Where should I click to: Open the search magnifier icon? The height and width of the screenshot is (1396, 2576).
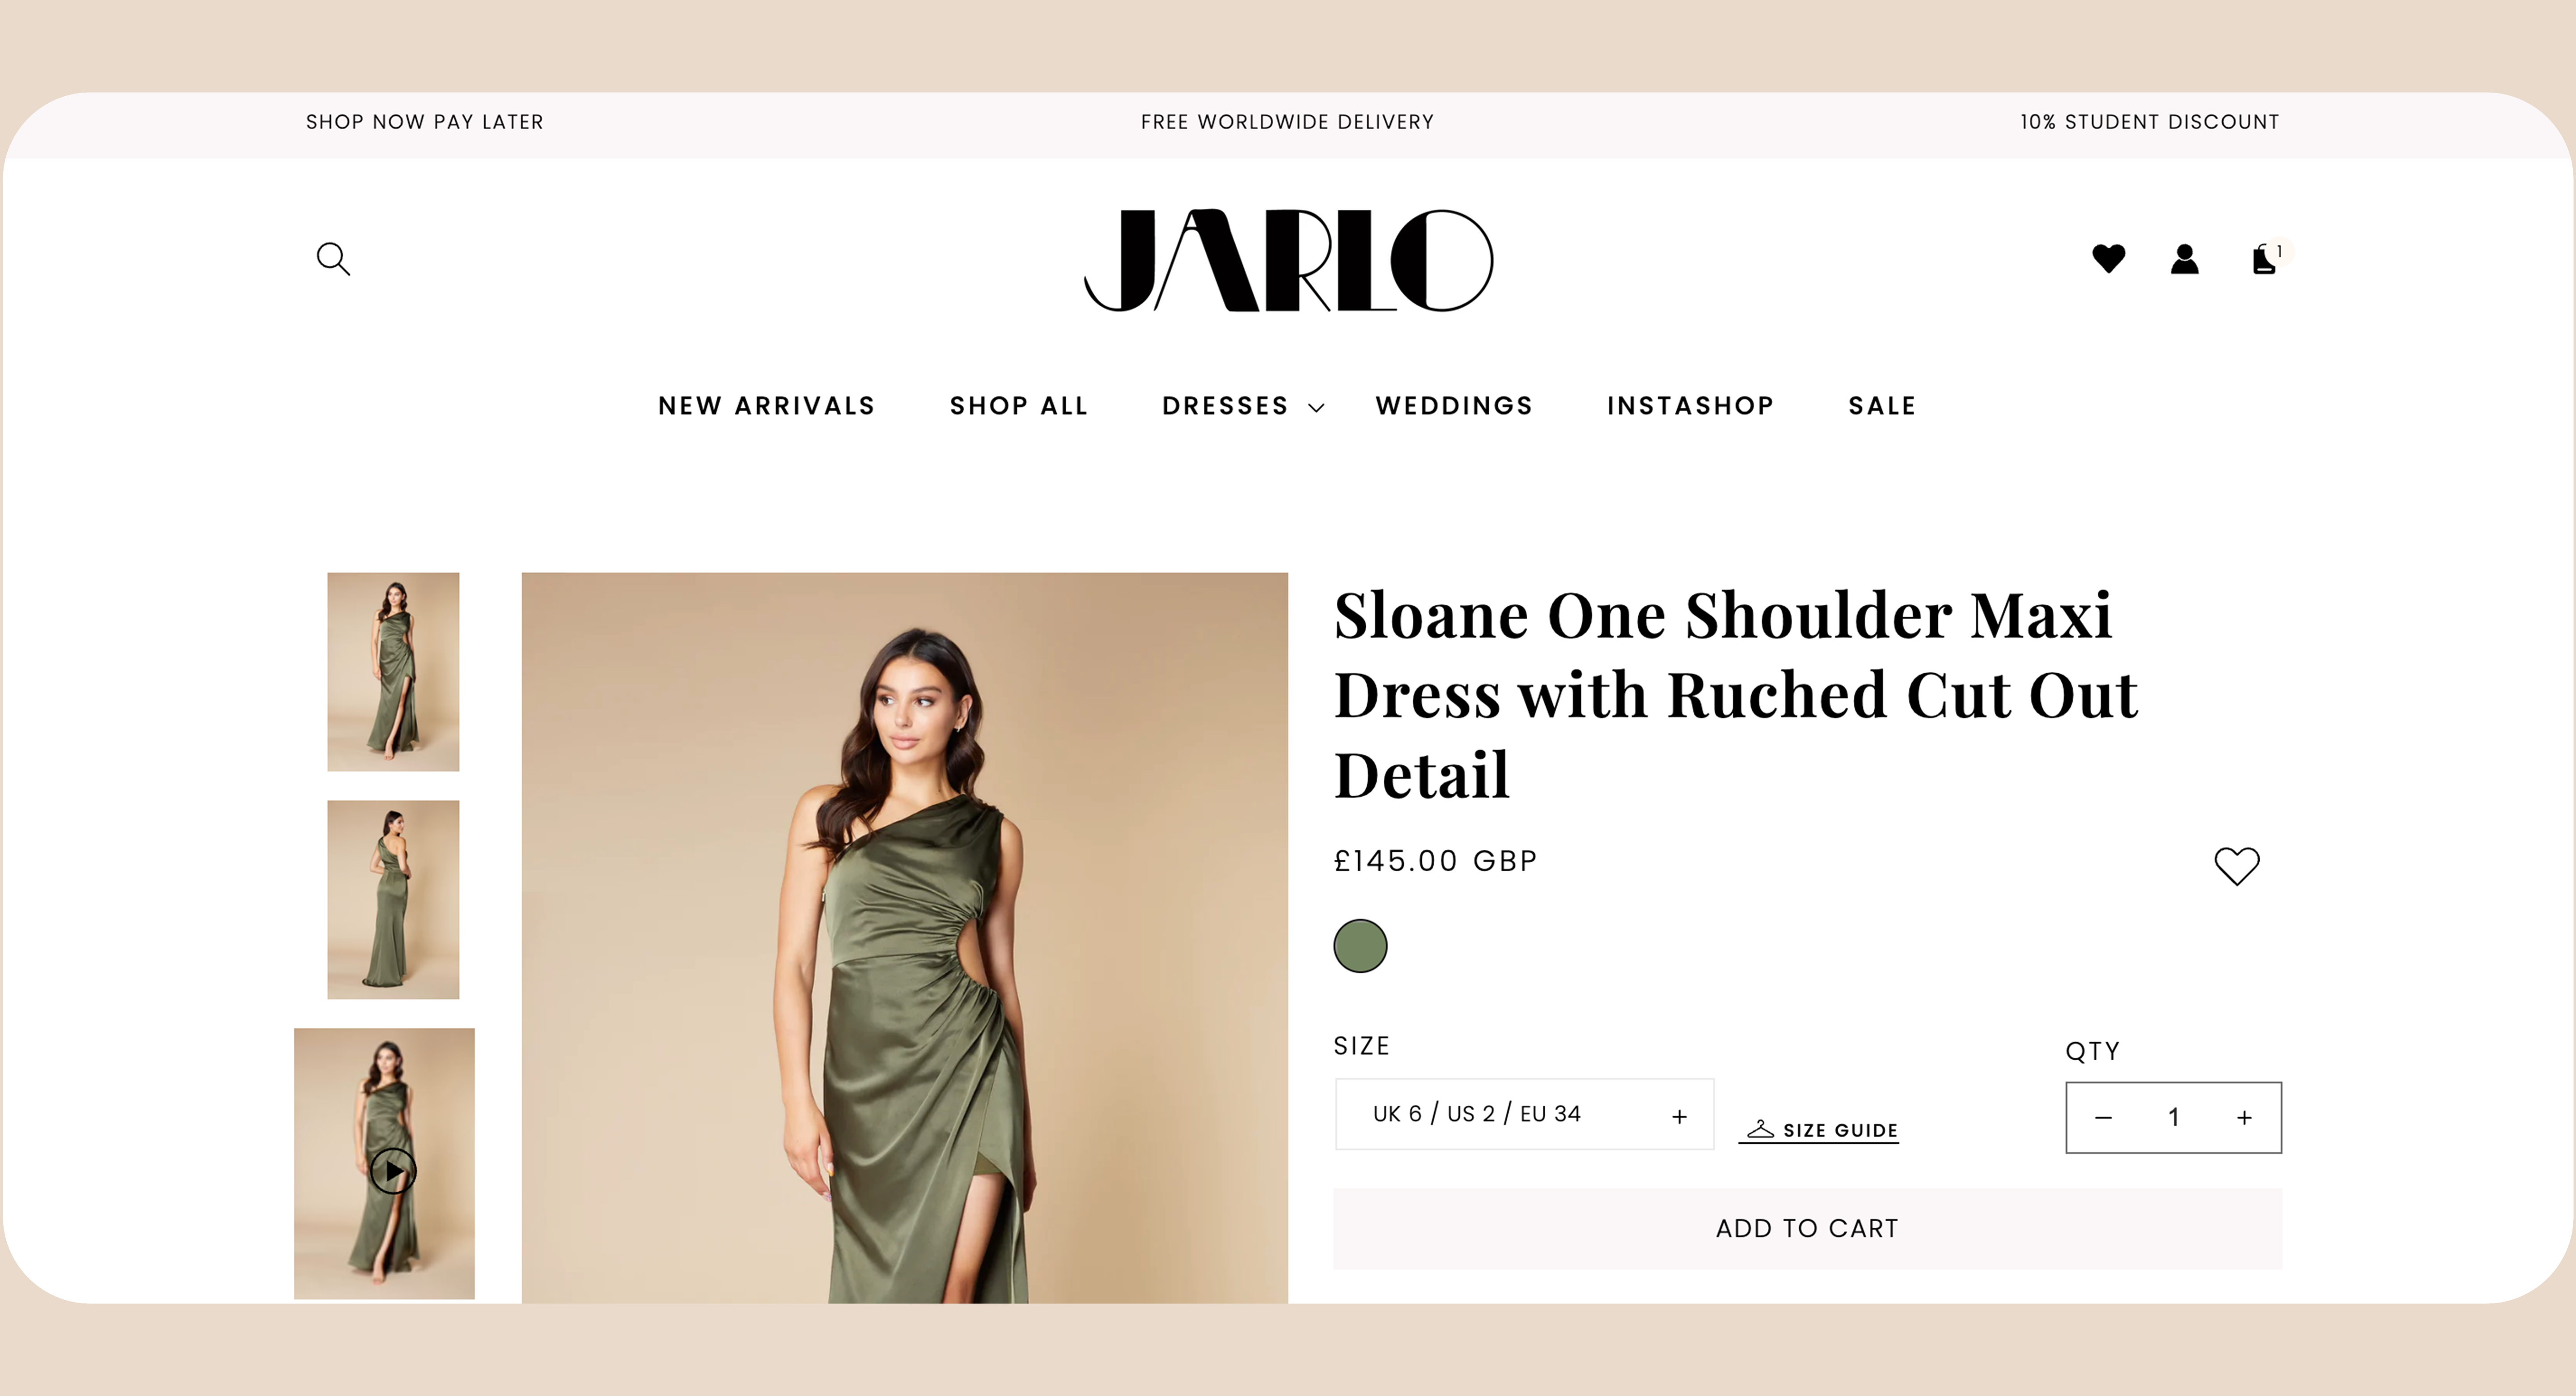coord(333,259)
